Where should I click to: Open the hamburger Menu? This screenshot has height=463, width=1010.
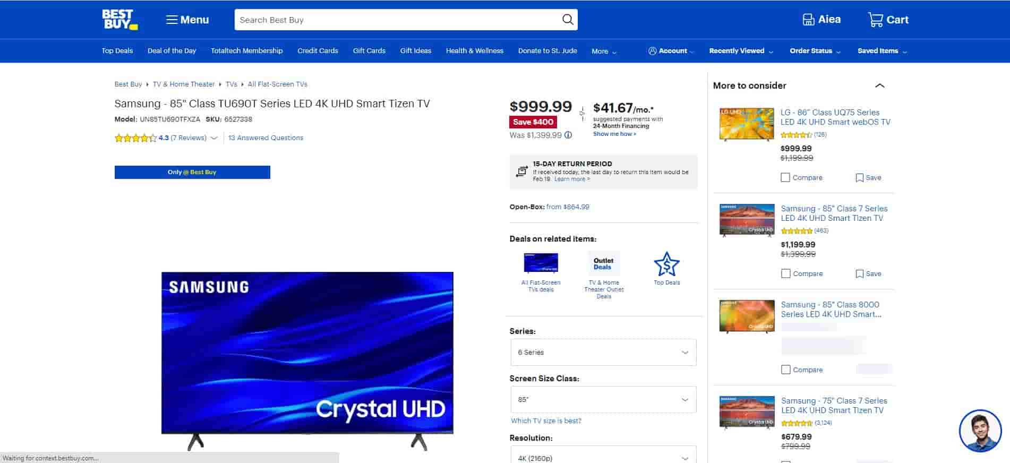click(187, 20)
